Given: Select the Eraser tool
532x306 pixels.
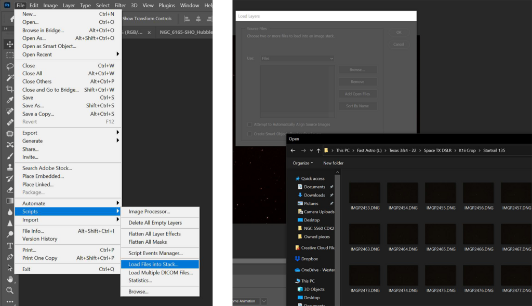Looking at the screenshot, I should pos(9,189).
